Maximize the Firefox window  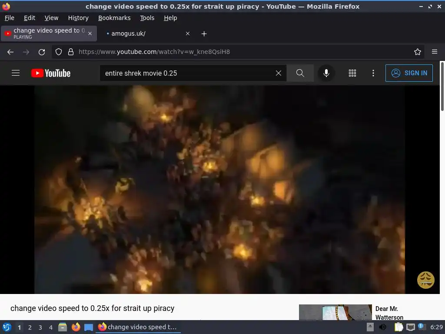[430, 6]
